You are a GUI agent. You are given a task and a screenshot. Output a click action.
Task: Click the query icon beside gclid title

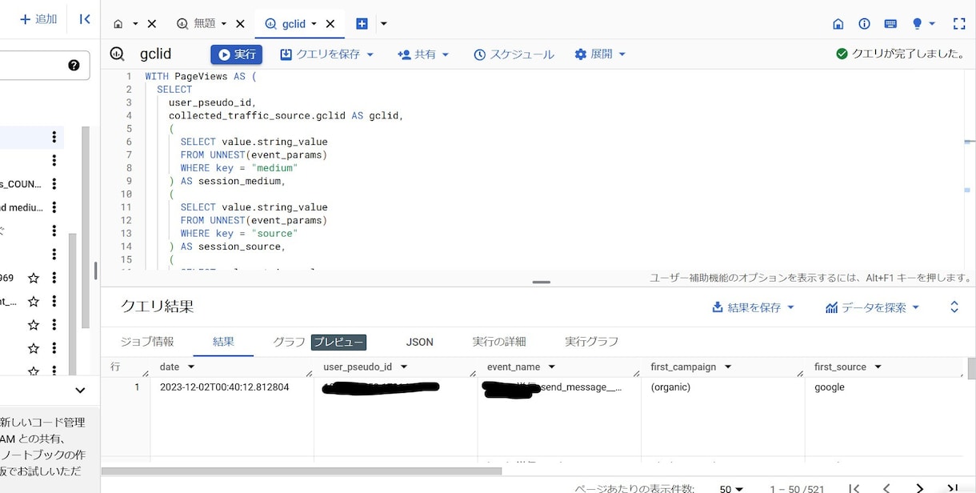pos(118,54)
